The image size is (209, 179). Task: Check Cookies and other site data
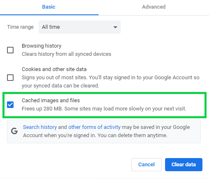[x=10, y=78]
